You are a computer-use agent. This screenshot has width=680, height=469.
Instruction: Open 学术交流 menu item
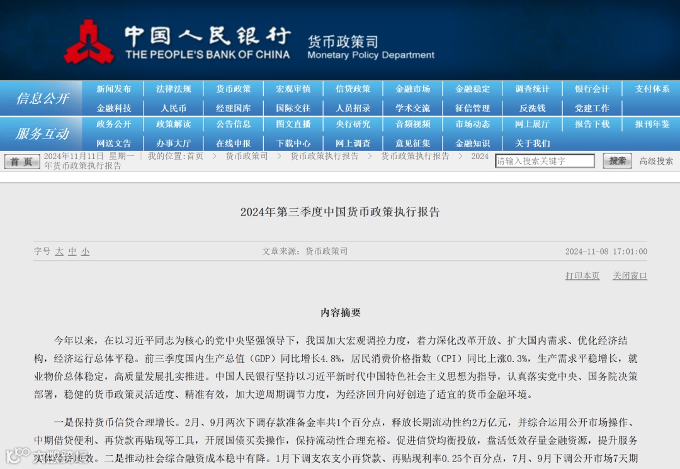point(413,108)
